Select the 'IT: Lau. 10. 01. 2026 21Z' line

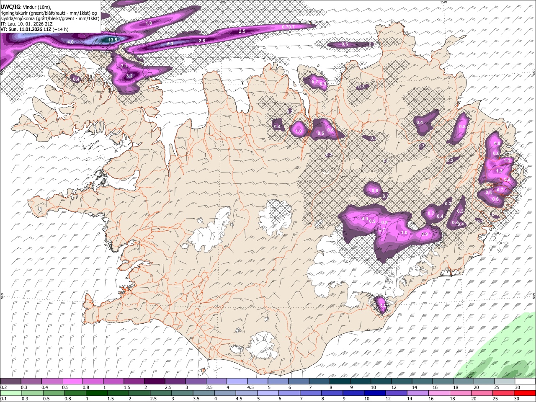click(26, 24)
